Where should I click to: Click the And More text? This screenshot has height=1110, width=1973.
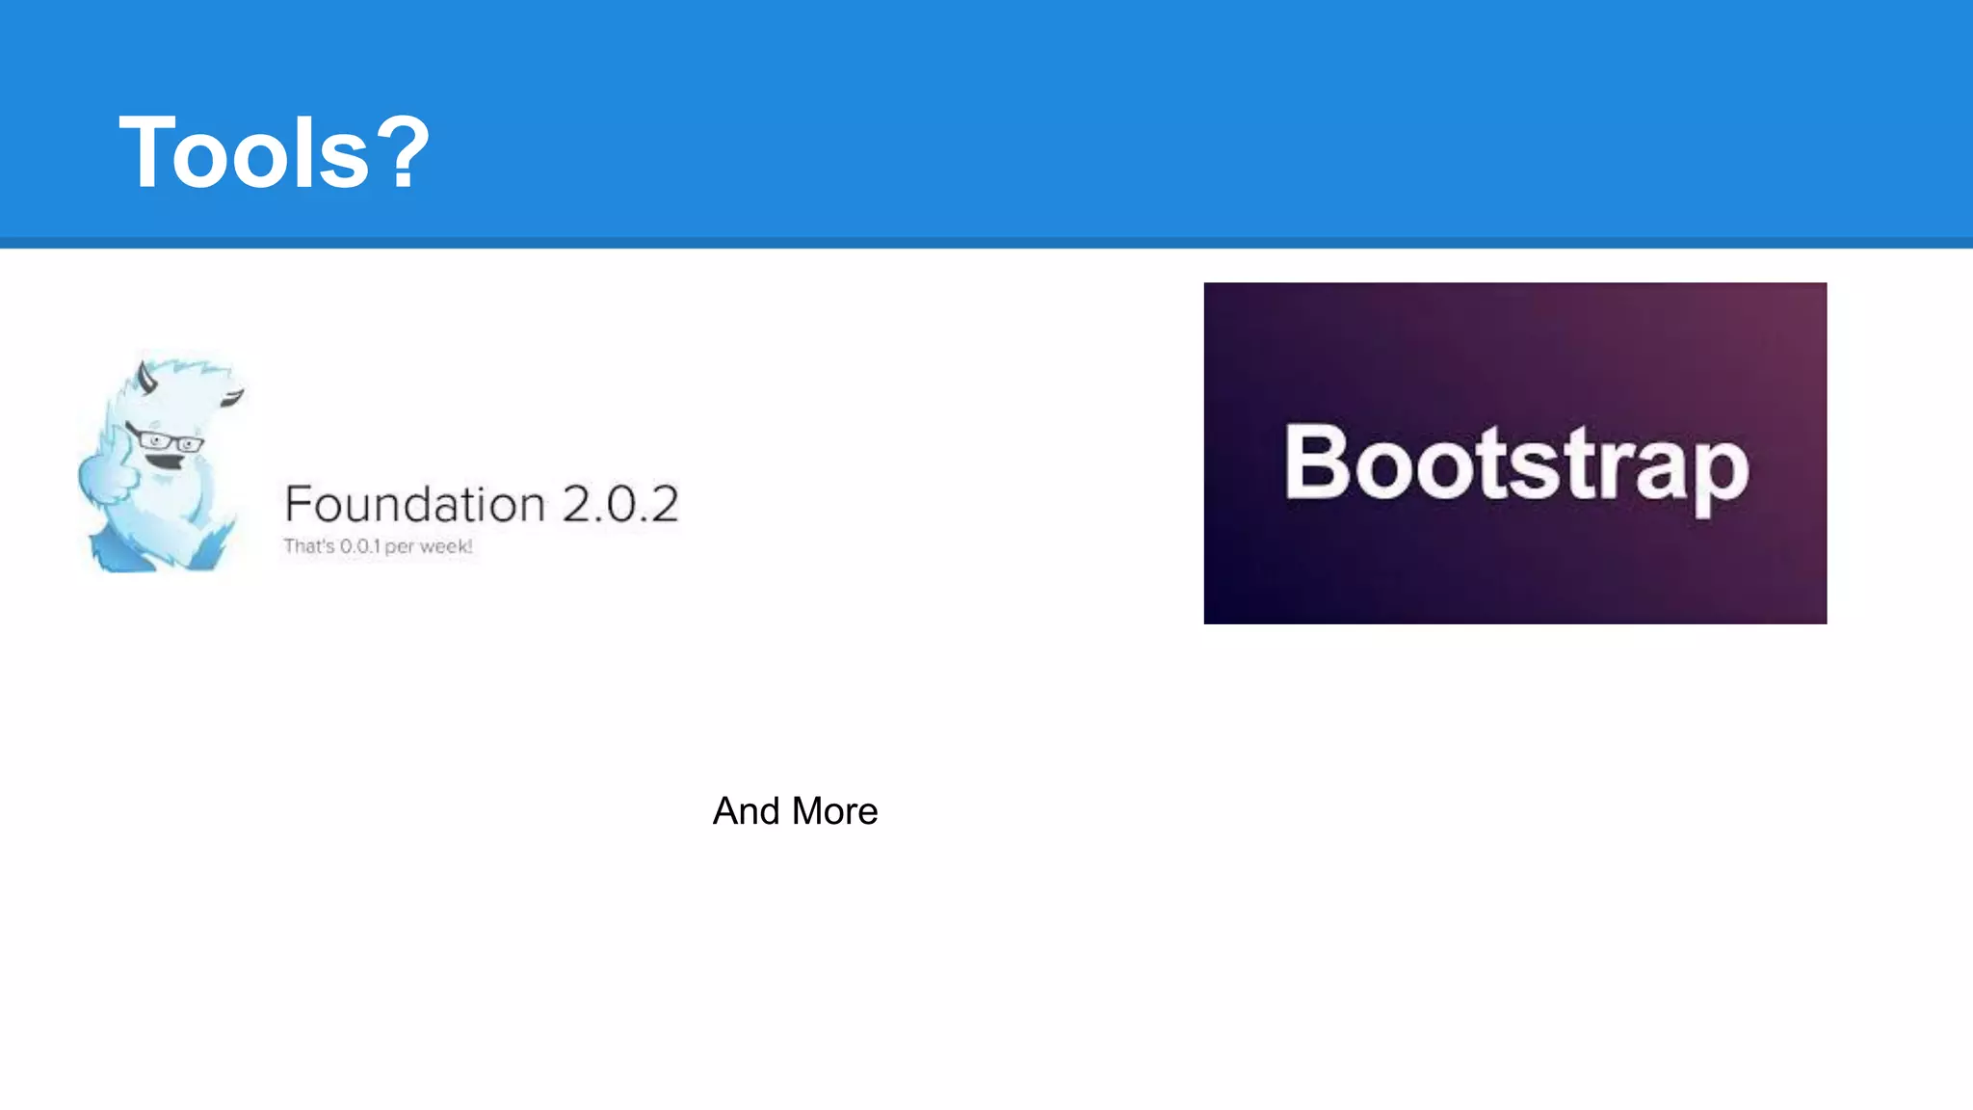(795, 811)
